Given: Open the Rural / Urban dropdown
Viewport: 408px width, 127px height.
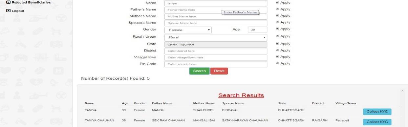Looking at the screenshot, I should (216, 37).
